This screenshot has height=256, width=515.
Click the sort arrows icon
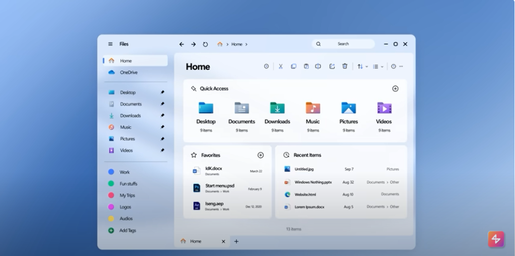coord(360,67)
